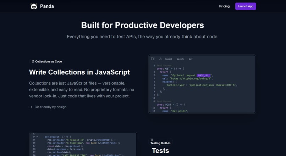The image size is (286, 156).
Task: Click the Collections as Code badge
Action: (47, 61)
